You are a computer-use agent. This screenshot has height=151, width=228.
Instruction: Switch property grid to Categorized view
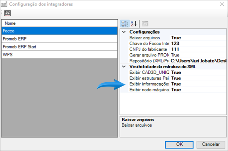point(125,24)
